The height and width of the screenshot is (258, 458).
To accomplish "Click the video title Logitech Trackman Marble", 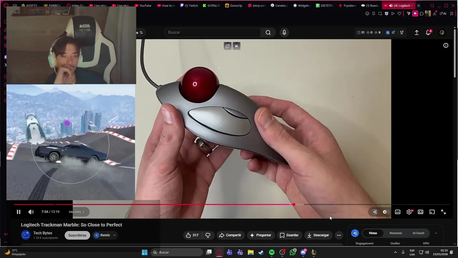I will pyautogui.click(x=72, y=225).
